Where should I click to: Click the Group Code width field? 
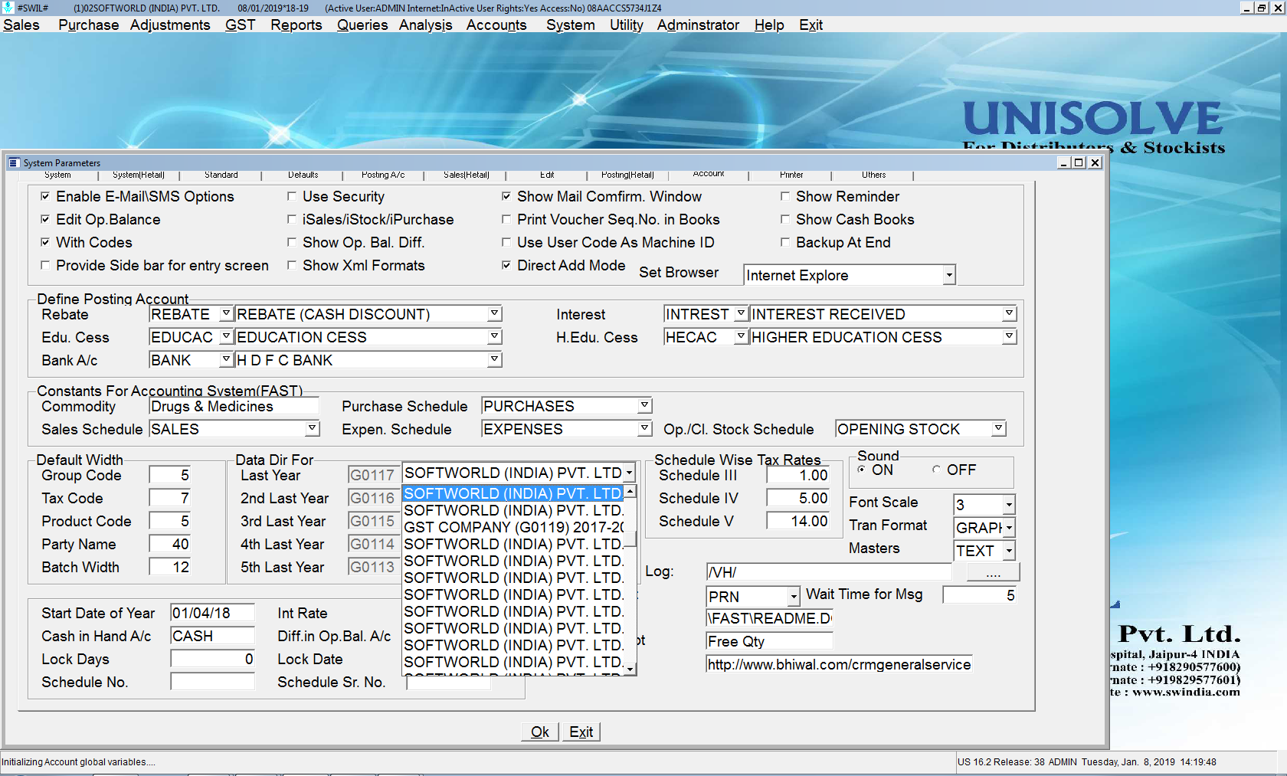[169, 475]
